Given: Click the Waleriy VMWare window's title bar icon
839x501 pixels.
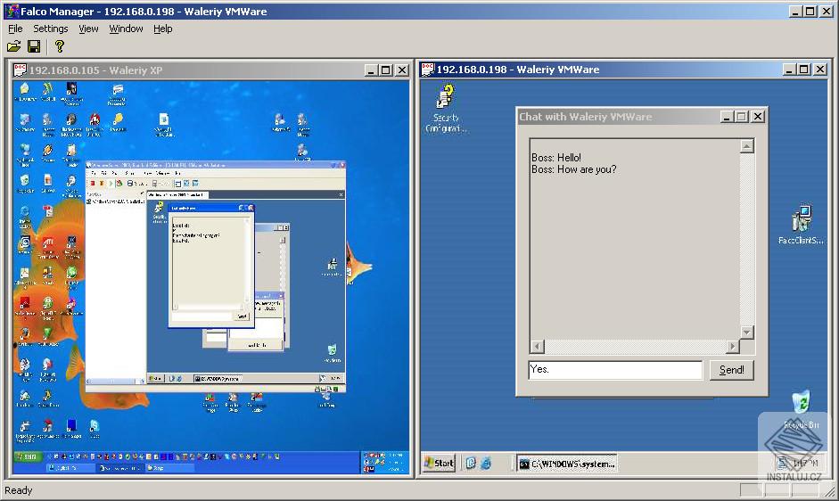Looking at the screenshot, I should click(x=428, y=69).
